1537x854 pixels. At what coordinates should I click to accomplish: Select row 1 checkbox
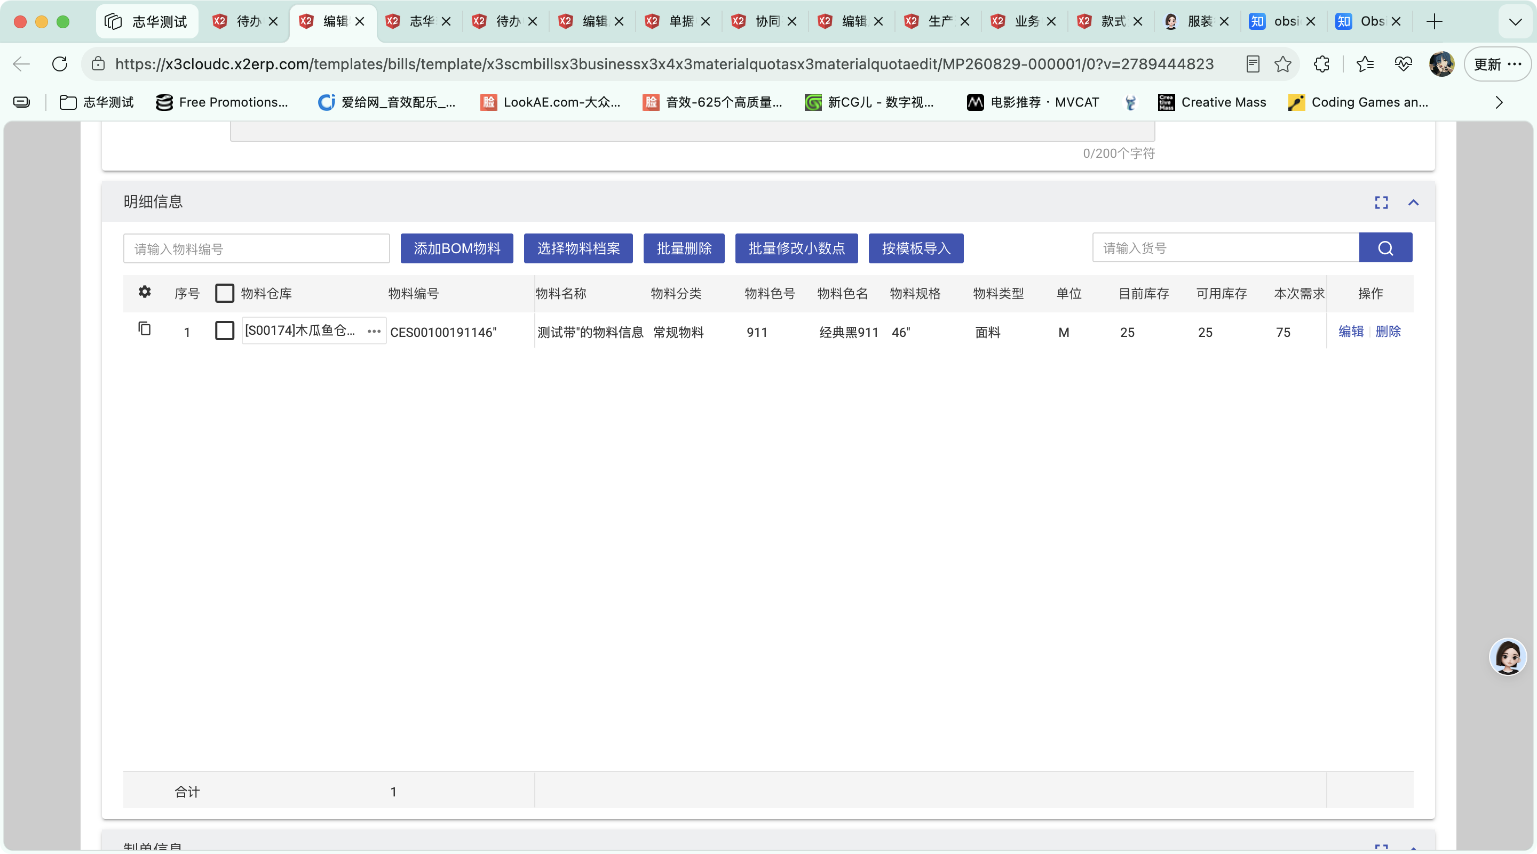(224, 330)
